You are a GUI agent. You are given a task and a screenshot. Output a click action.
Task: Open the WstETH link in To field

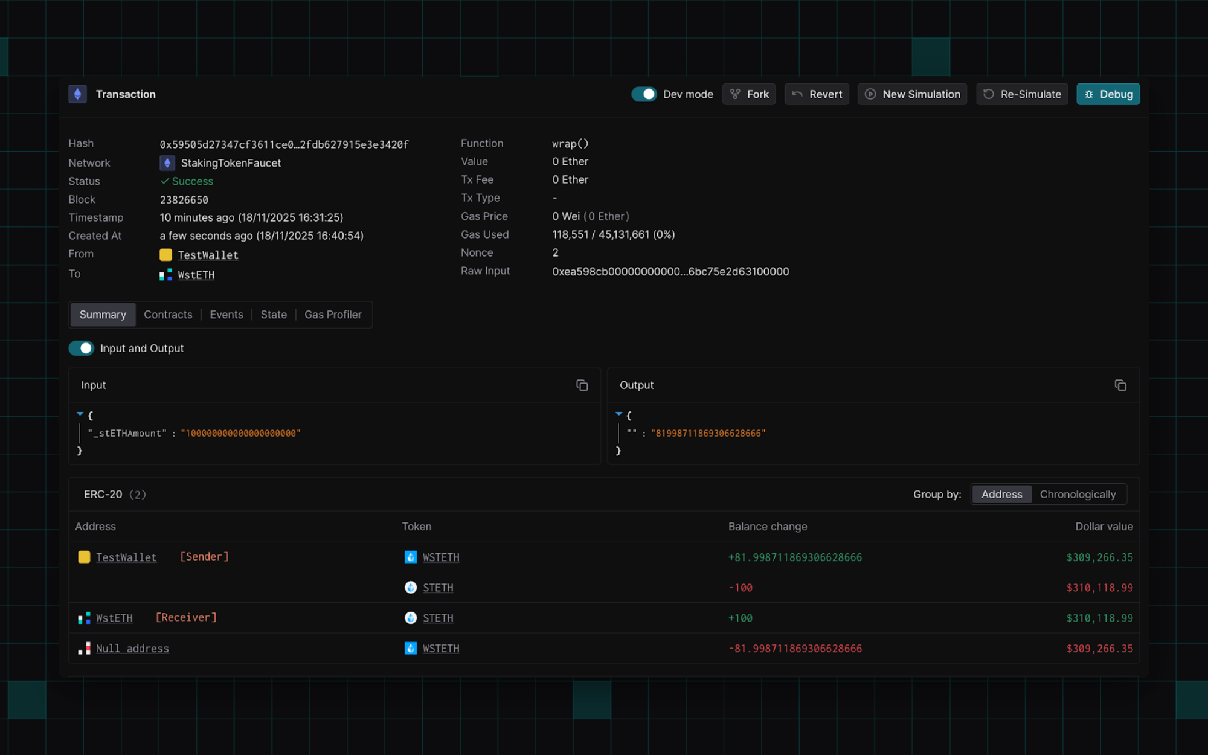(x=196, y=275)
